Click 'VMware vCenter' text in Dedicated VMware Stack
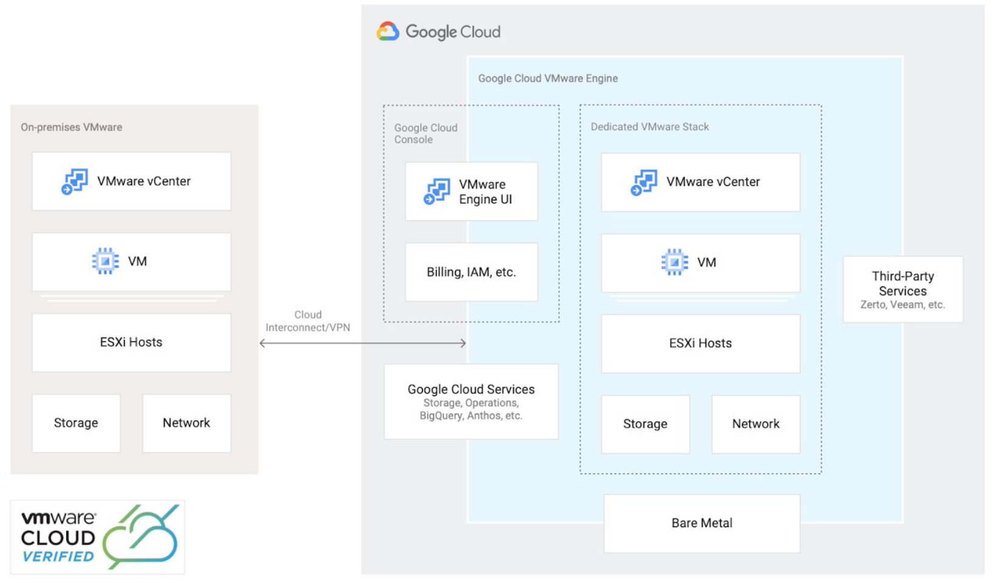993x583 pixels. [713, 182]
